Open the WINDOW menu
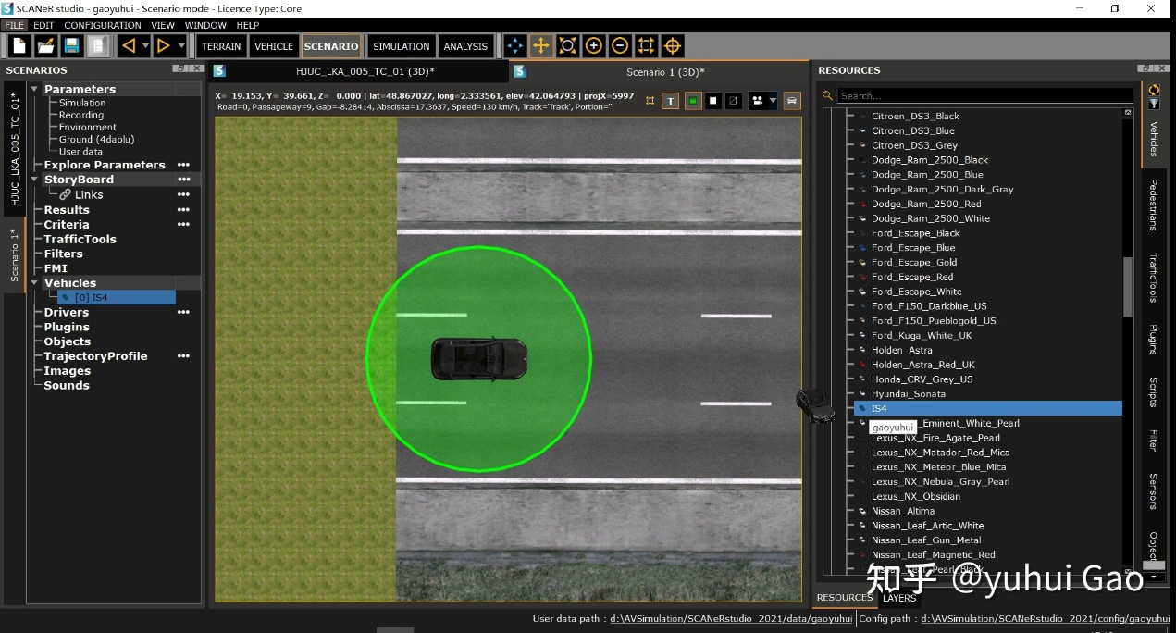Screen dimensions: 1176x633 click(205, 25)
